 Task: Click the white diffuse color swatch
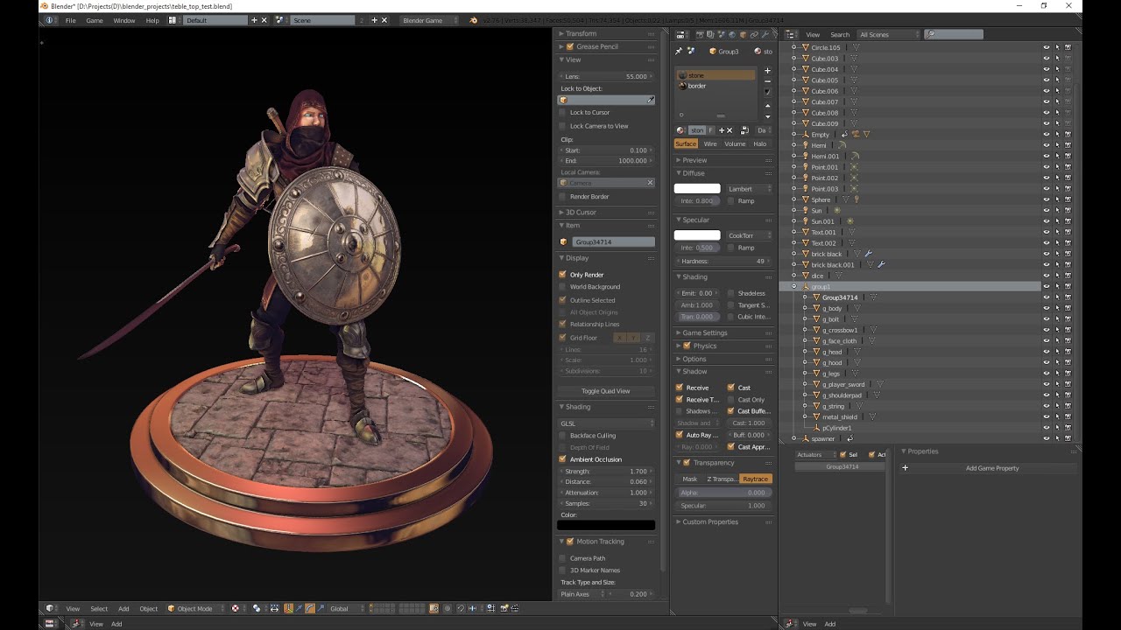pyautogui.click(x=697, y=189)
